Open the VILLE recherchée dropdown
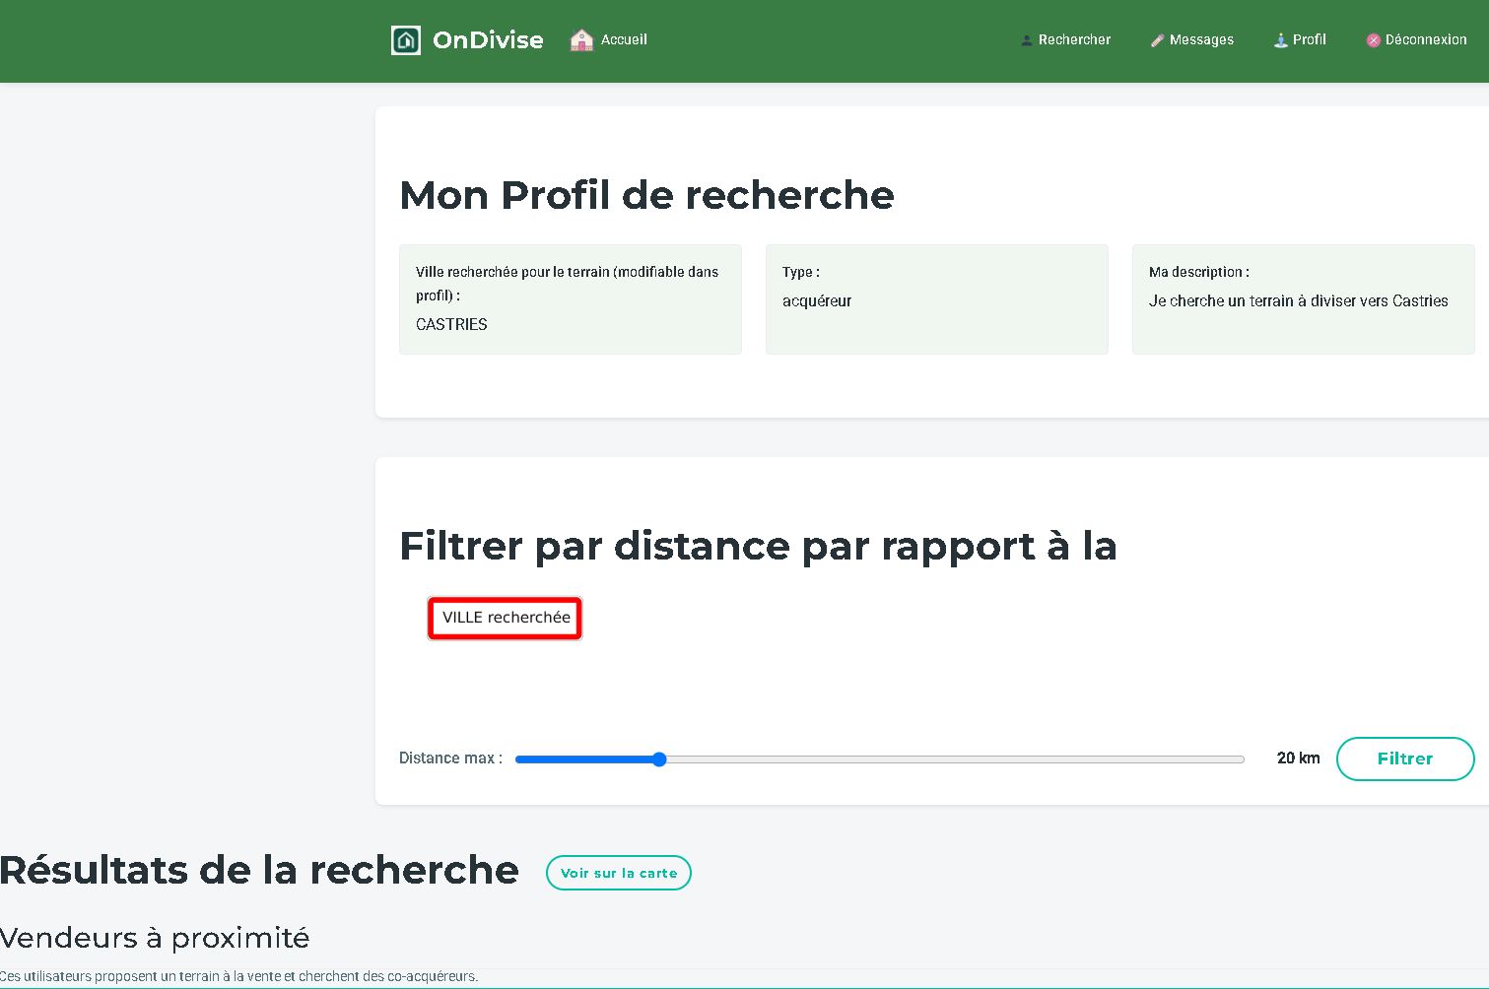 pos(506,618)
